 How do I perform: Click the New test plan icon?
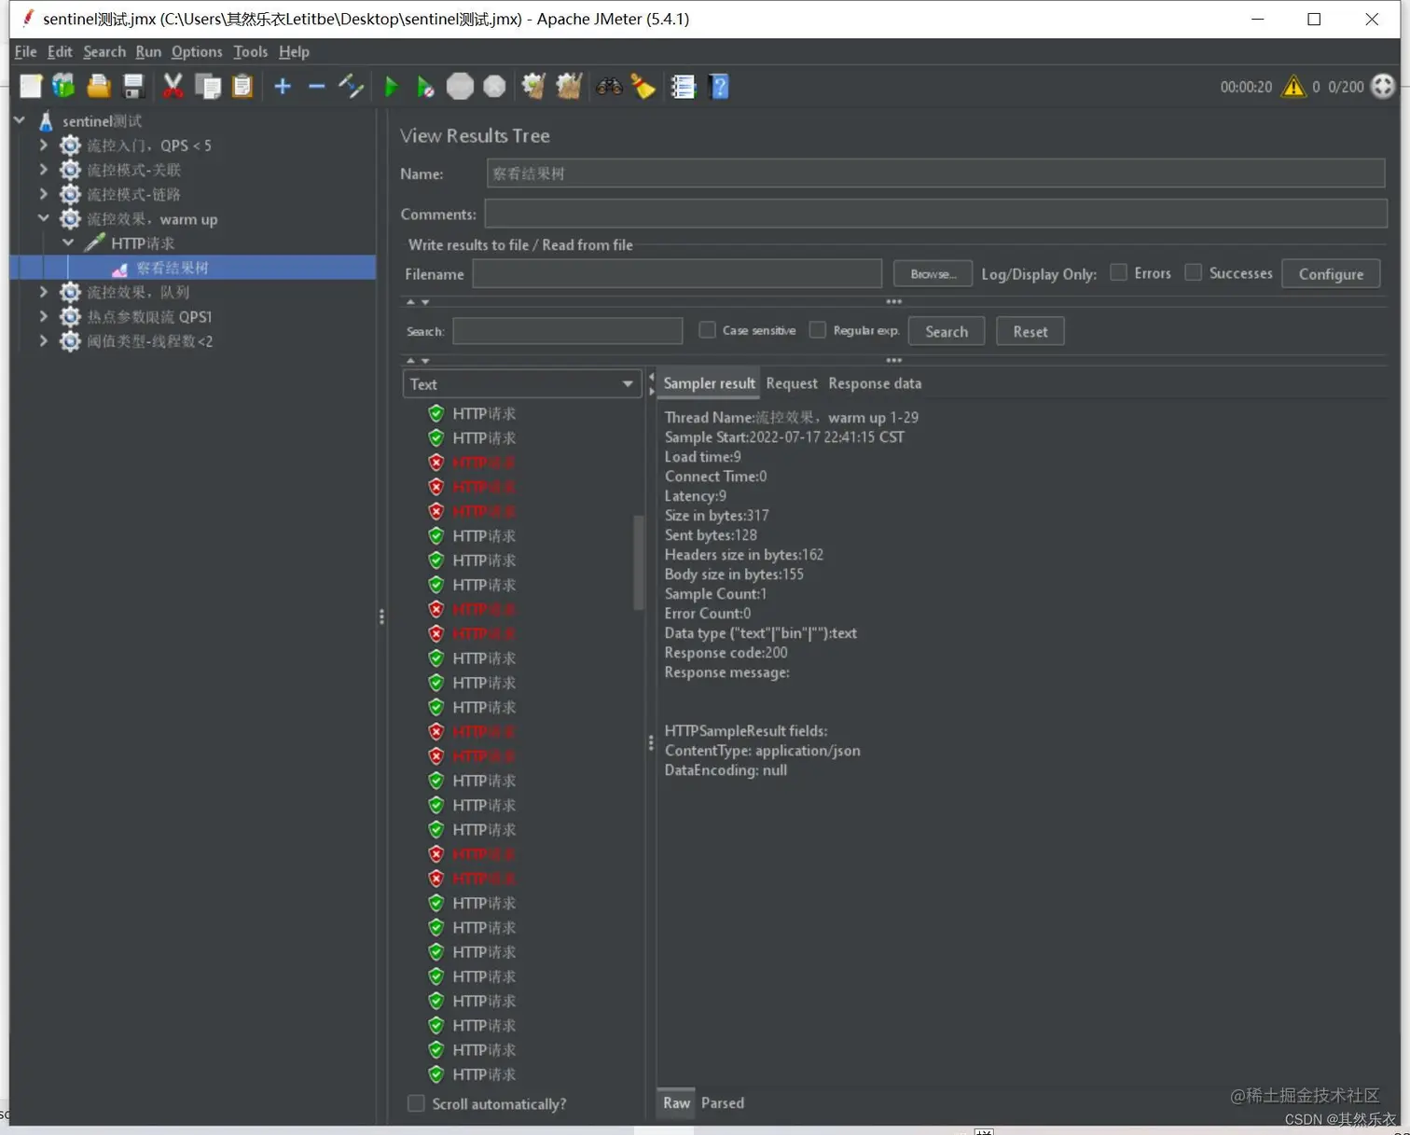coord(31,87)
